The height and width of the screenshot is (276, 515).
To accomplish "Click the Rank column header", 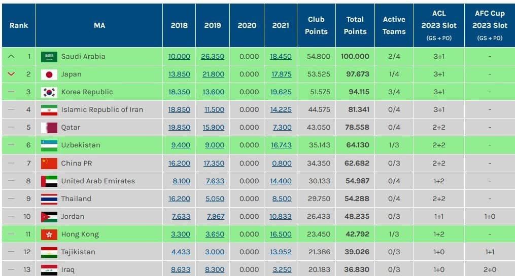I will pyautogui.click(x=19, y=25).
